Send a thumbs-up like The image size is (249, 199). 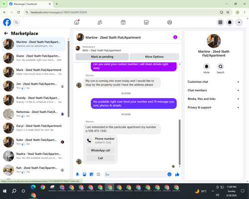click(177, 174)
